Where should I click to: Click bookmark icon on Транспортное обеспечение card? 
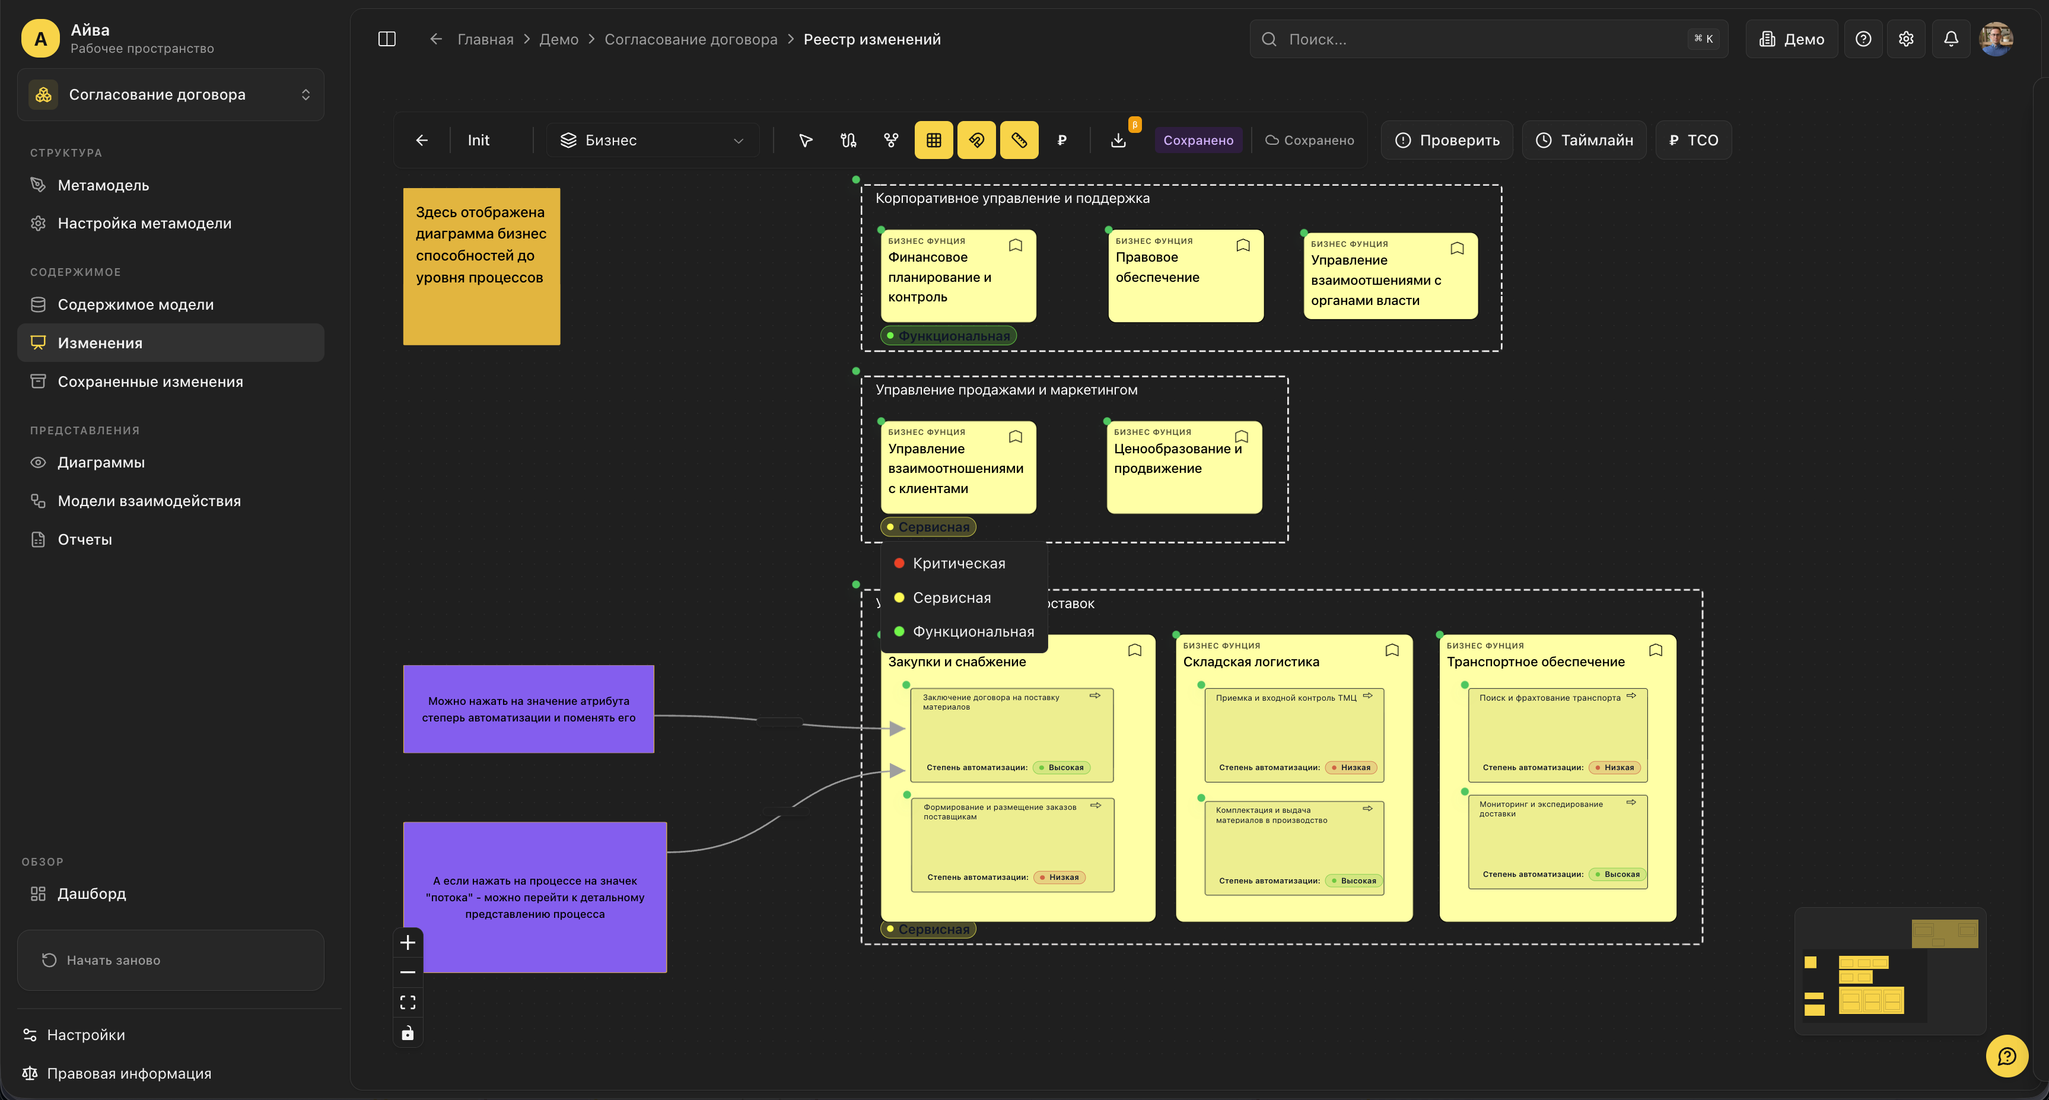tap(1656, 650)
